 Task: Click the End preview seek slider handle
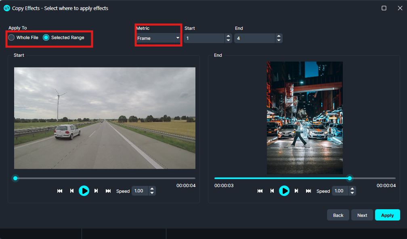pos(350,178)
